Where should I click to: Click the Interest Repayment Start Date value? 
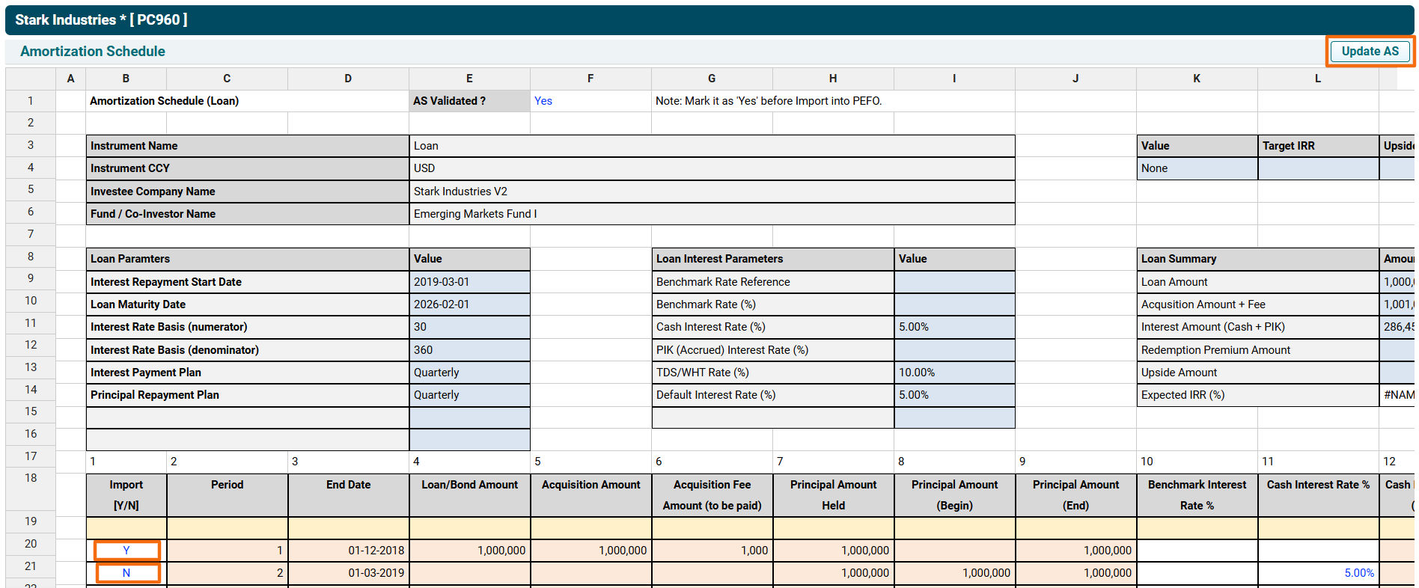pos(469,282)
